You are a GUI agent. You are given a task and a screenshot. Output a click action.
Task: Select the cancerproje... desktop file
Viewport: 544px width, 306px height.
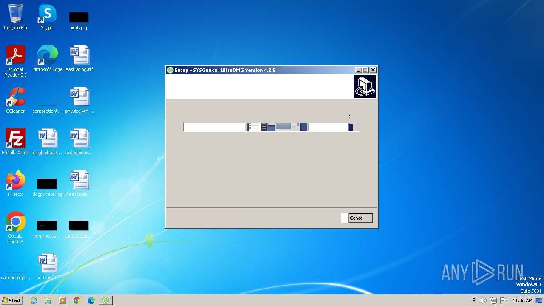(15, 271)
